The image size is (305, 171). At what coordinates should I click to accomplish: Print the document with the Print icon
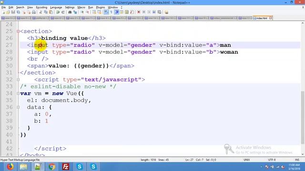[34, 12]
